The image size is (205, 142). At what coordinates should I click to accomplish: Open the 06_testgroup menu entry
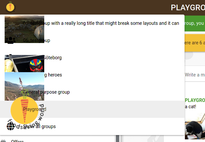tap(92, 40)
